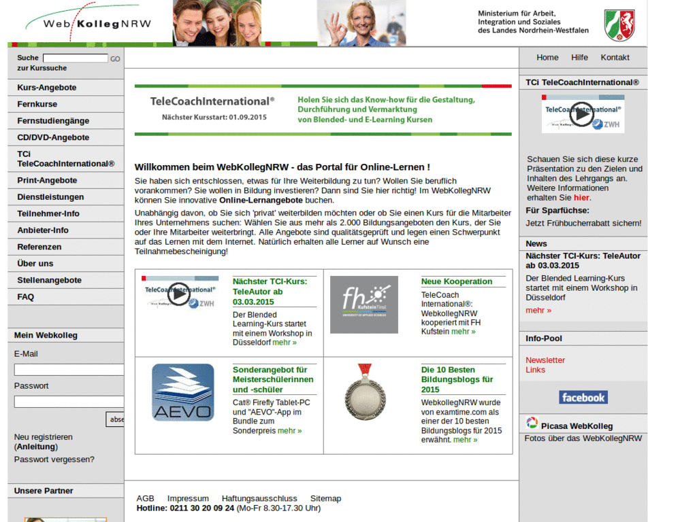Click the Nordrhein-Westfalen coat of arms
The image size is (697, 522).
point(619,26)
